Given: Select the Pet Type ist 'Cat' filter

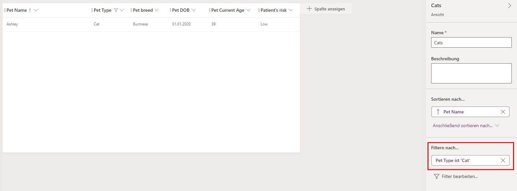Looking at the screenshot, I should tap(470, 160).
